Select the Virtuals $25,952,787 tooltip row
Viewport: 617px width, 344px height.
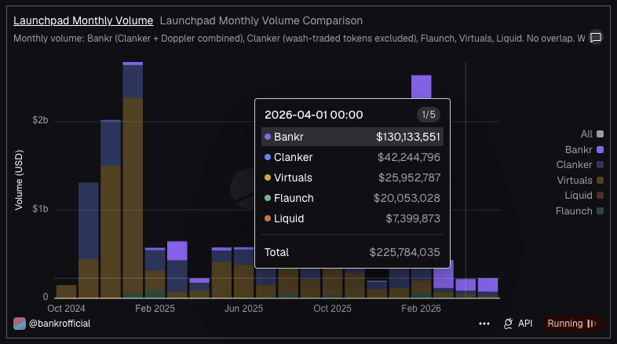[x=352, y=177]
